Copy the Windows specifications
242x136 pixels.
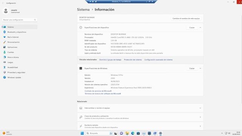click(192, 68)
